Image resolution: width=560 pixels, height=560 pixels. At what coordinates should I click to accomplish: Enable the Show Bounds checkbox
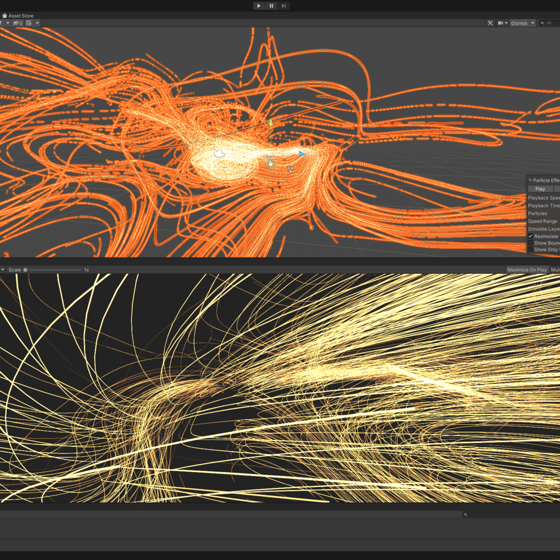530,243
